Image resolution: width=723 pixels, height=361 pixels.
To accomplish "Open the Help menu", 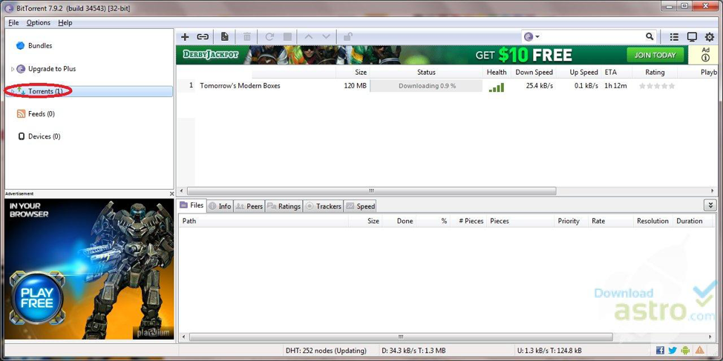I will coord(65,22).
